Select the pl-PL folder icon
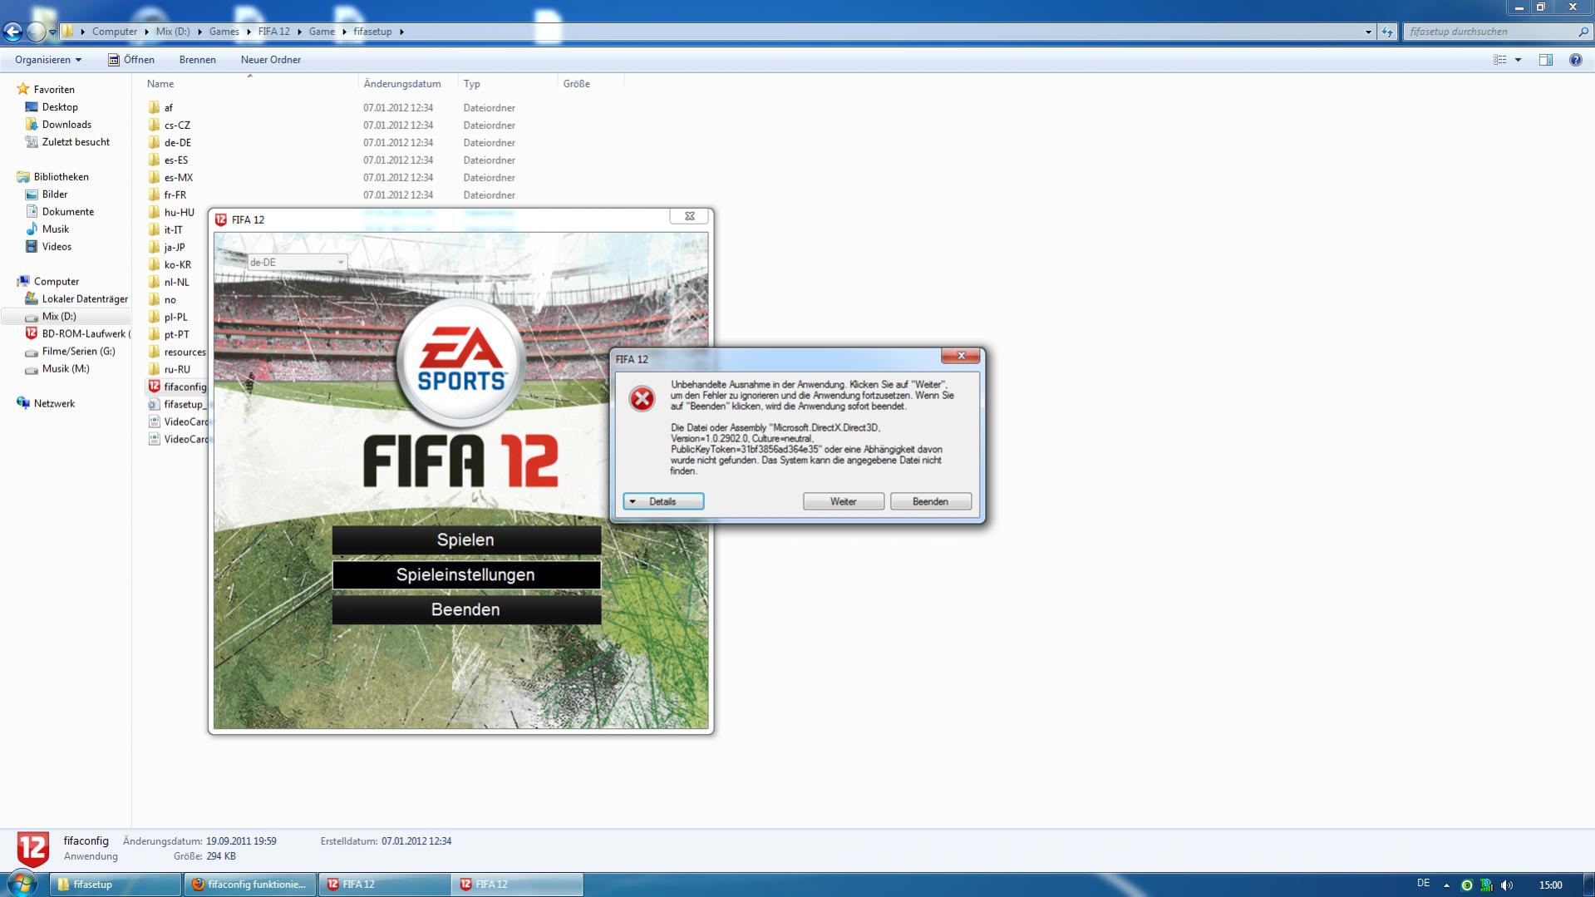Screen dimensions: 1595x897 154,317
